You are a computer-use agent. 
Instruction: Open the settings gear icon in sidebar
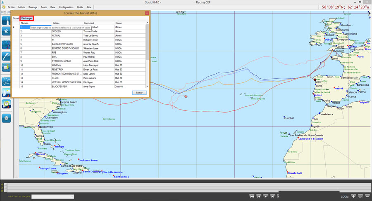[x=6, y=118]
